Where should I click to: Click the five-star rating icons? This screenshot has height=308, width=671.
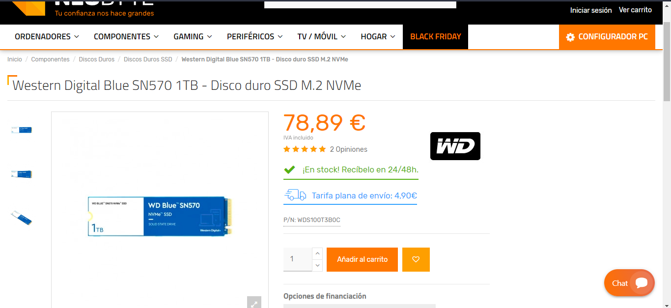(x=305, y=149)
